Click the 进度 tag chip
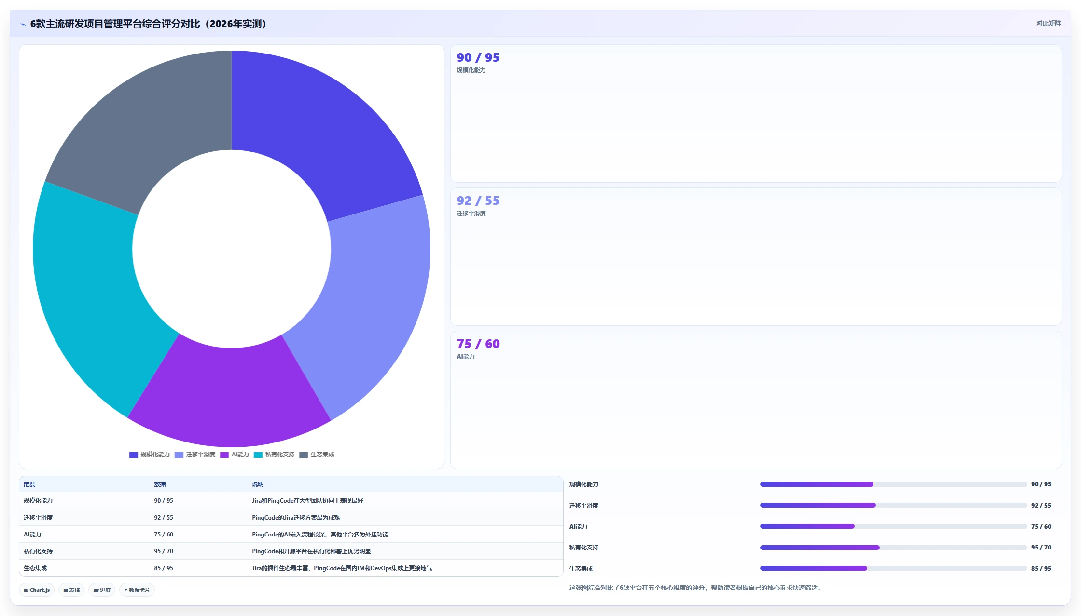Image resolution: width=1081 pixels, height=616 pixels. pos(102,590)
